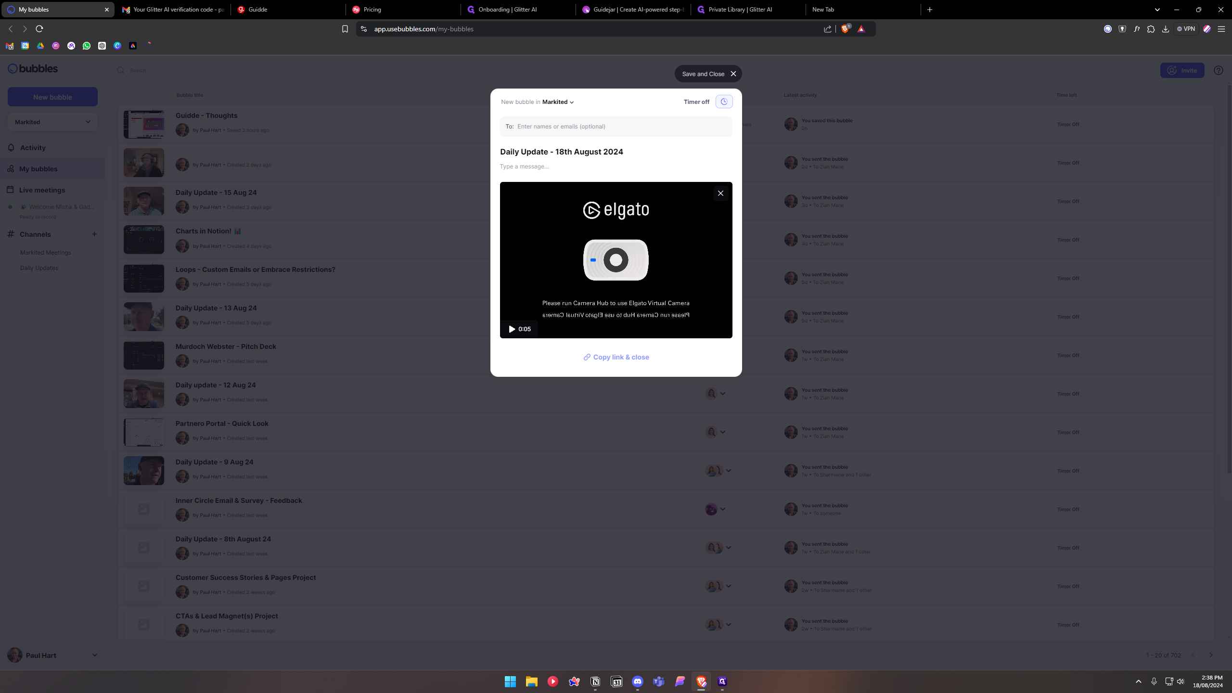
Task: Open Charts in Notion! bubble
Action: tap(208, 231)
